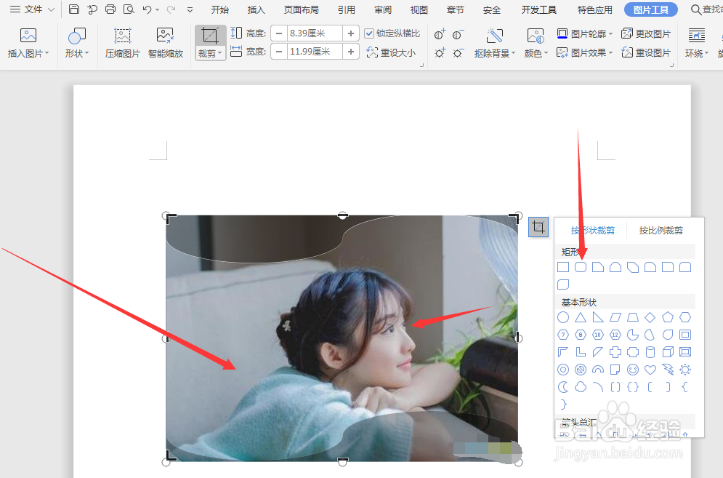Click the width value field 11.99厘米
This screenshot has width=723, height=478.
pos(315,51)
